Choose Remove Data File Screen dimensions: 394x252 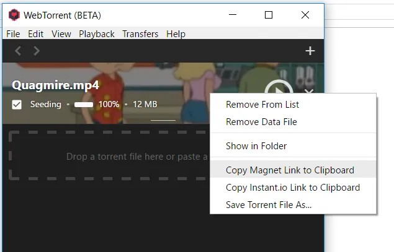pos(293,122)
